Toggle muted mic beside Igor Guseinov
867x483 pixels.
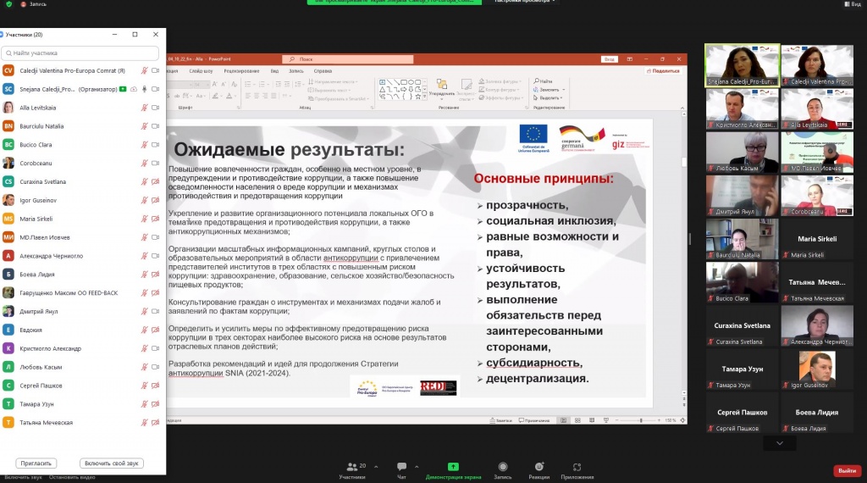pyautogui.click(x=144, y=200)
